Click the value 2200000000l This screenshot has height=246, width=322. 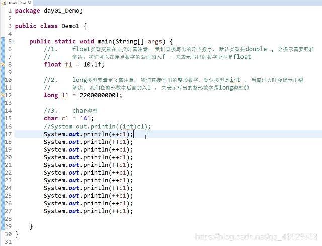coord(100,95)
